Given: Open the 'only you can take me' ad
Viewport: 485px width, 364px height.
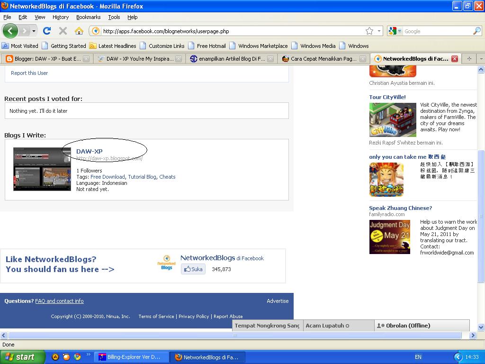Looking at the screenshot, I should 407,156.
